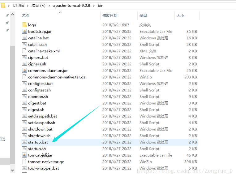Sort files by 名称 column header
The width and height of the screenshot is (236, 177).
(x=25, y=15)
